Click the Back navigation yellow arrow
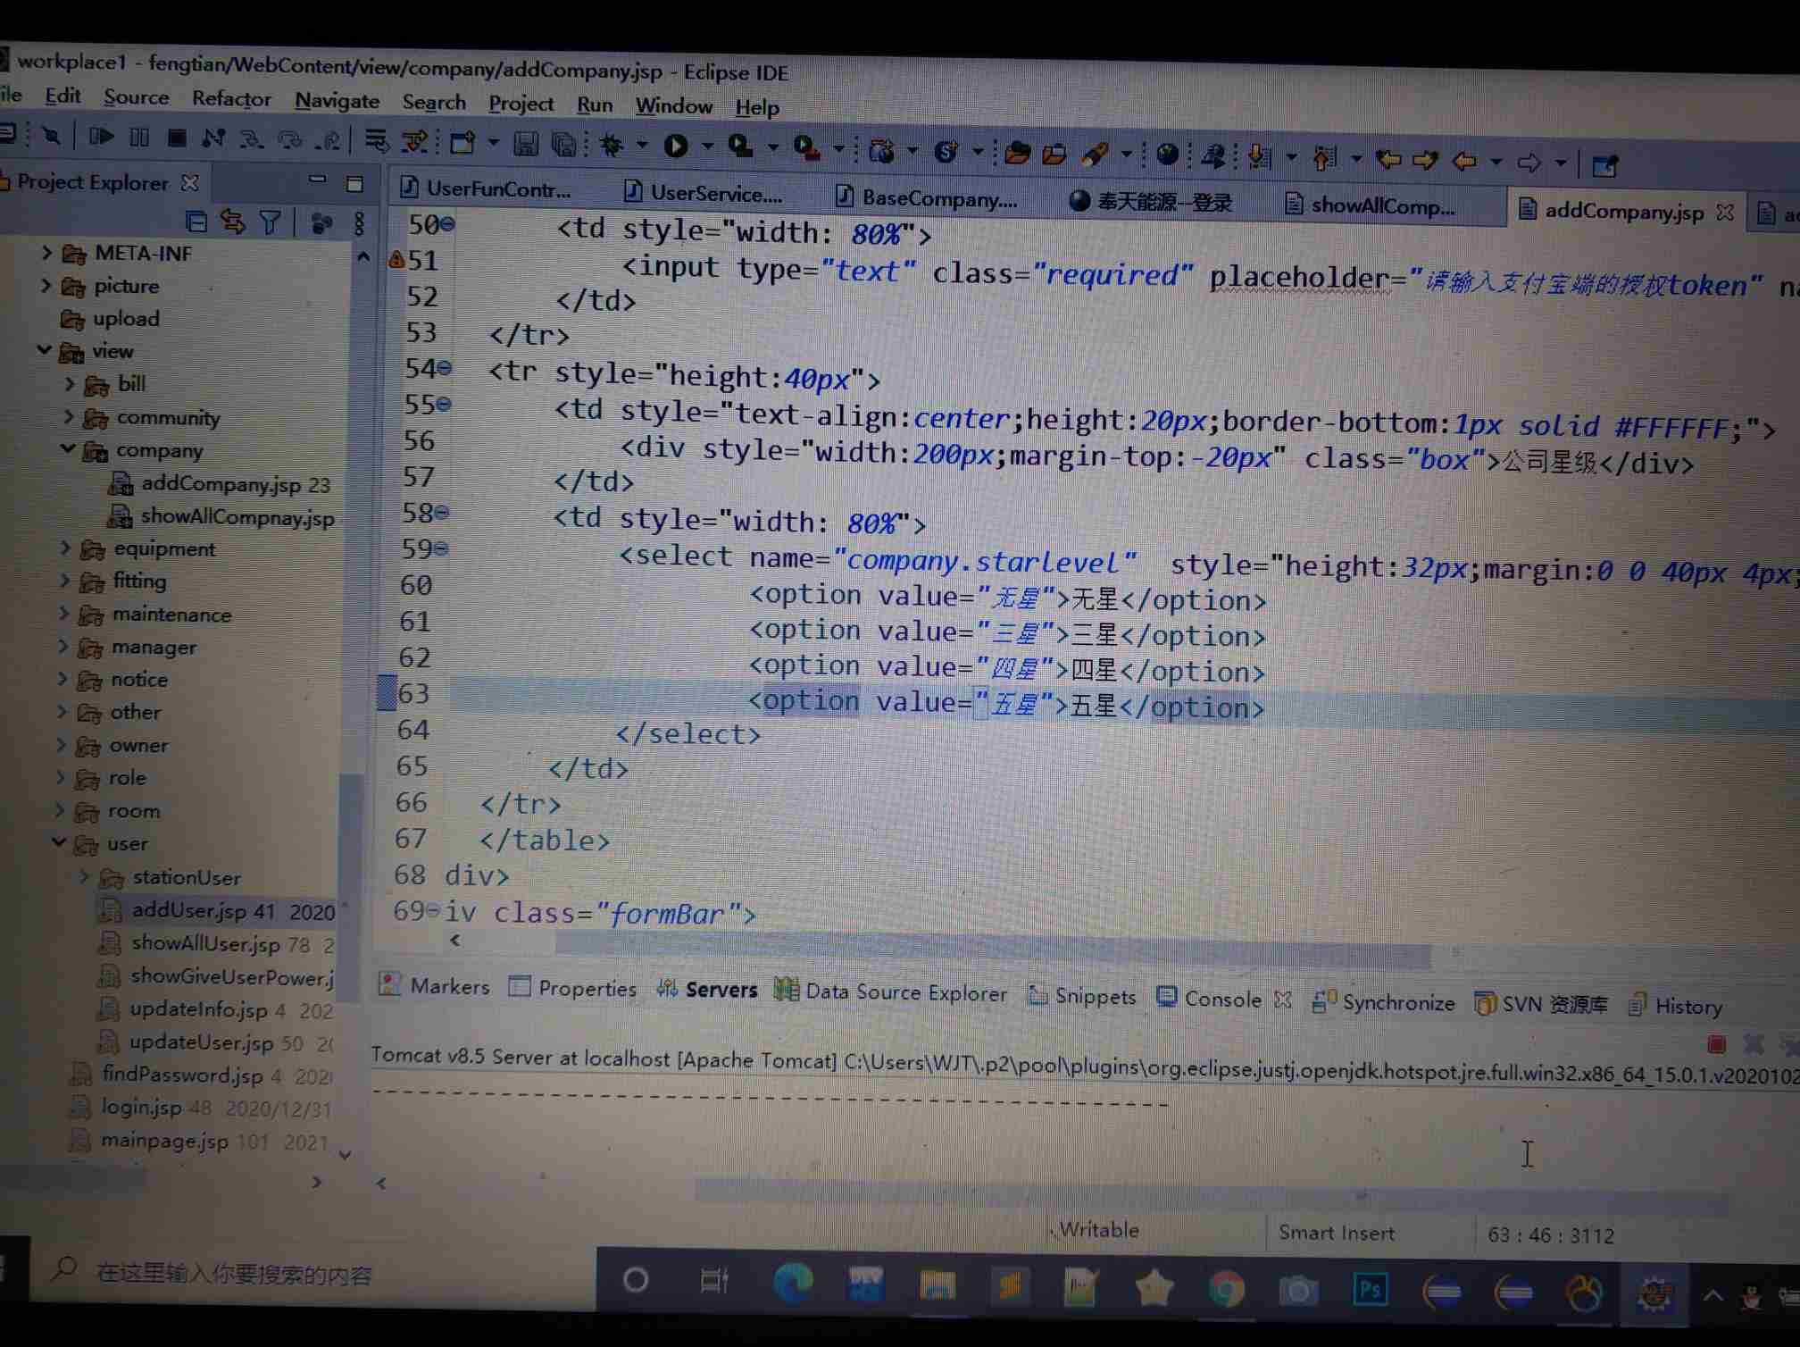 (1464, 162)
